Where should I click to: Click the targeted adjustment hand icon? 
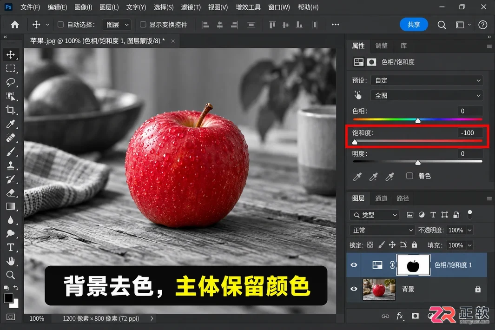(358, 95)
